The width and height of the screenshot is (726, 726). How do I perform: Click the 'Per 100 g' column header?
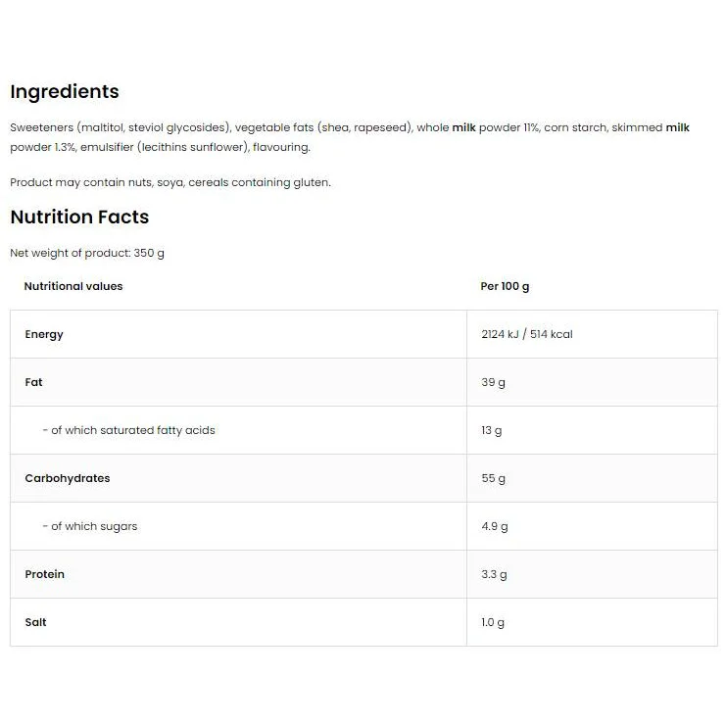[505, 286]
